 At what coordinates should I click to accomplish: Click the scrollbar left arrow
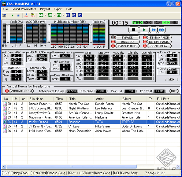tap(4, 167)
